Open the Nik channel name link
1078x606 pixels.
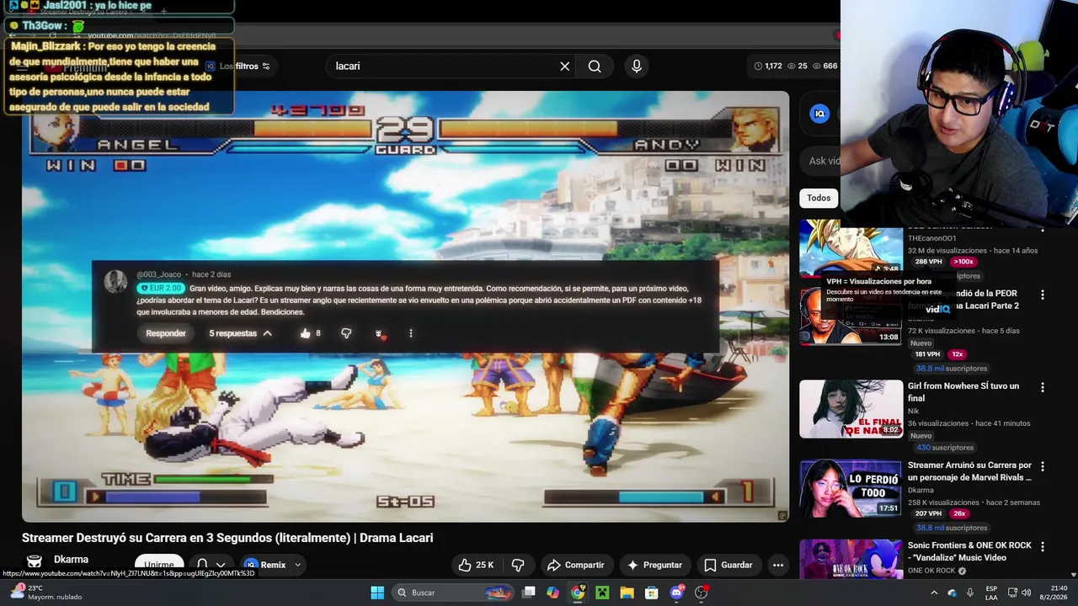click(x=913, y=412)
